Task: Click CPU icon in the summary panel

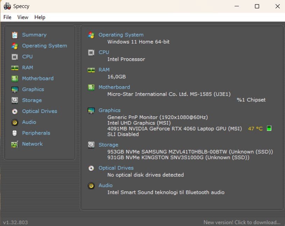Action: click(91, 53)
